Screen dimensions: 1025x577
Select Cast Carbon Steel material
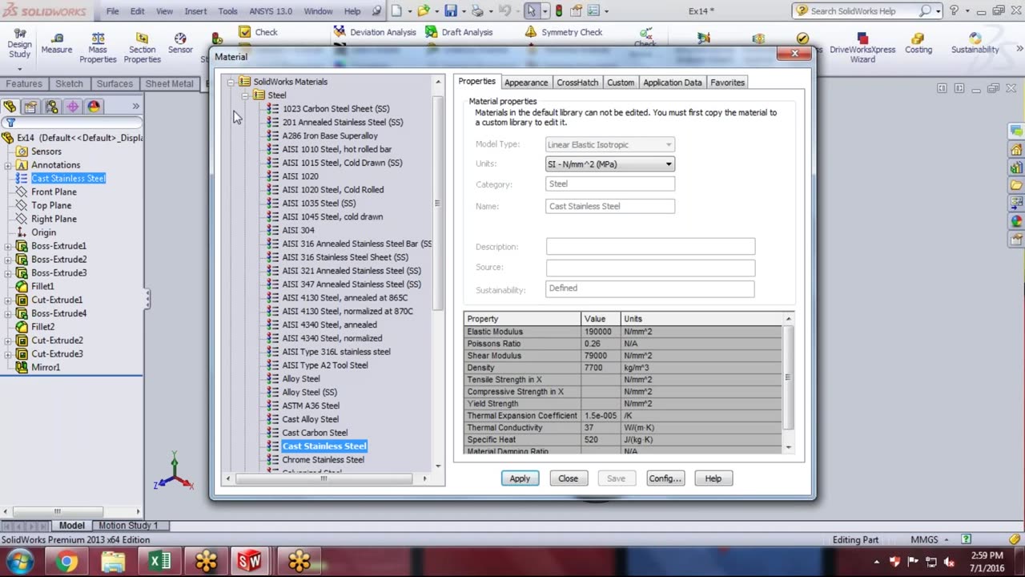(x=315, y=433)
